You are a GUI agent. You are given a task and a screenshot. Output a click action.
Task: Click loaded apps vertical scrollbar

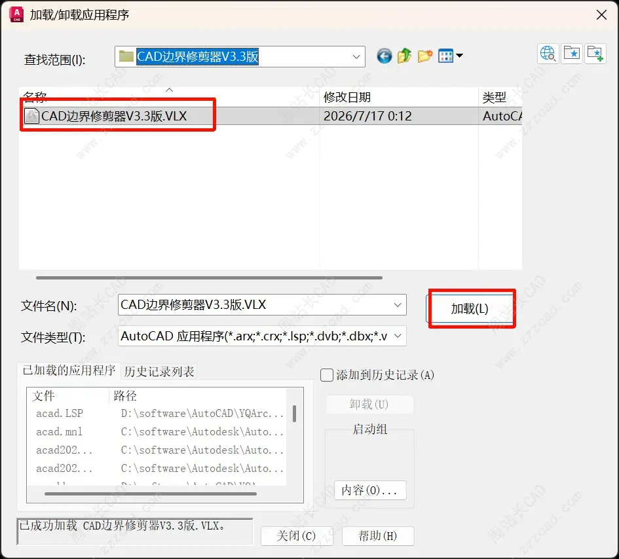(295, 414)
